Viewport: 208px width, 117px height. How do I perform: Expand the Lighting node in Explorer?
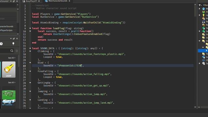click(200, 15)
